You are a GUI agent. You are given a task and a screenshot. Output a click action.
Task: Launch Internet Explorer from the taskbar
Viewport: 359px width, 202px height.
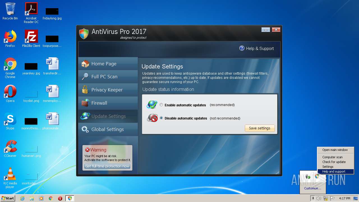pyautogui.click(x=22, y=198)
